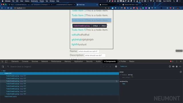Viewport: 183px width, 103px height.
Task: Click the "Todo Item 5" list entry
Action: click(90, 30)
